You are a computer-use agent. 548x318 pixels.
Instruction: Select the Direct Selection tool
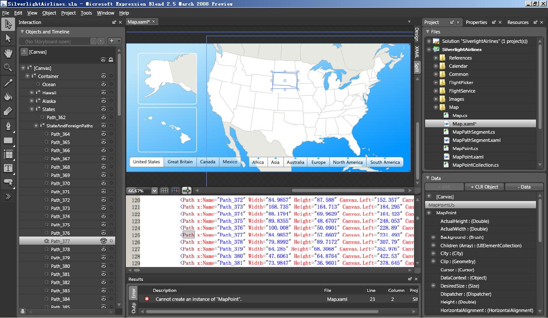(8, 39)
